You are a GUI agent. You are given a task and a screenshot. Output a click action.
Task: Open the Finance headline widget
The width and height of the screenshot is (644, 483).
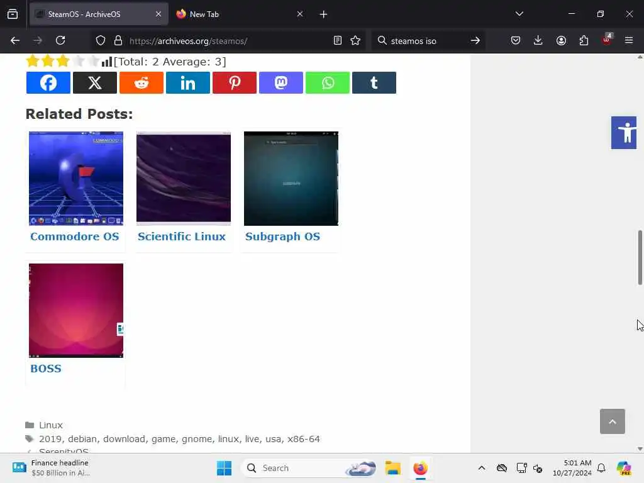click(51, 468)
